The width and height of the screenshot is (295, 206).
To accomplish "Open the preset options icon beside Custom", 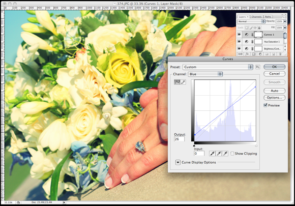I will (x=258, y=67).
